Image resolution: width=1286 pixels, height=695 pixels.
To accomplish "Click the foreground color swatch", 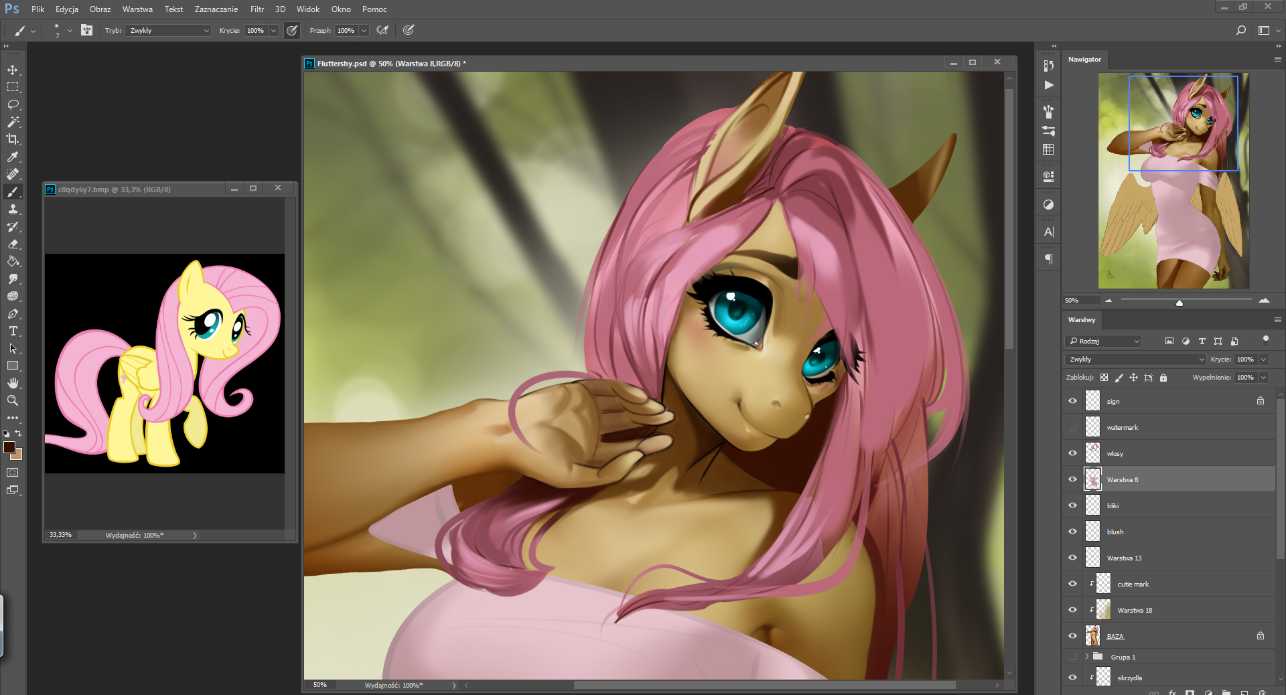I will tap(9, 447).
